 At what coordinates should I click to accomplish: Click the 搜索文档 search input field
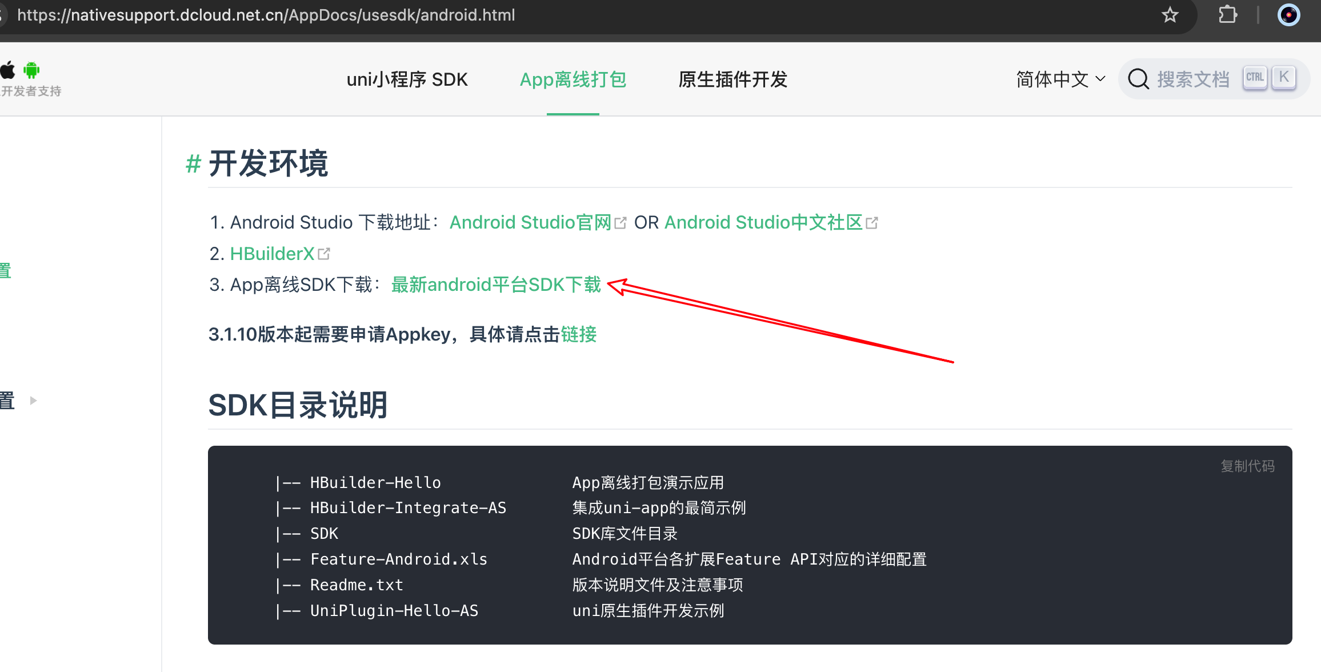[1194, 79]
